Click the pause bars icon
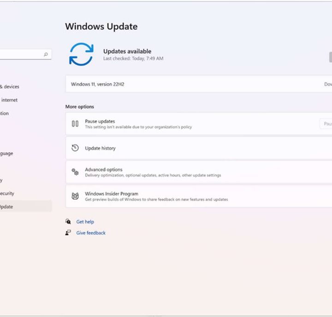Viewport: 332px width, 317px height. pos(75,124)
